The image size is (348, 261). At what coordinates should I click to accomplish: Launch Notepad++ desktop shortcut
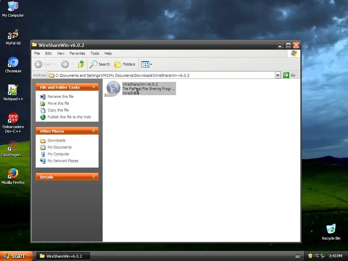coord(13,92)
